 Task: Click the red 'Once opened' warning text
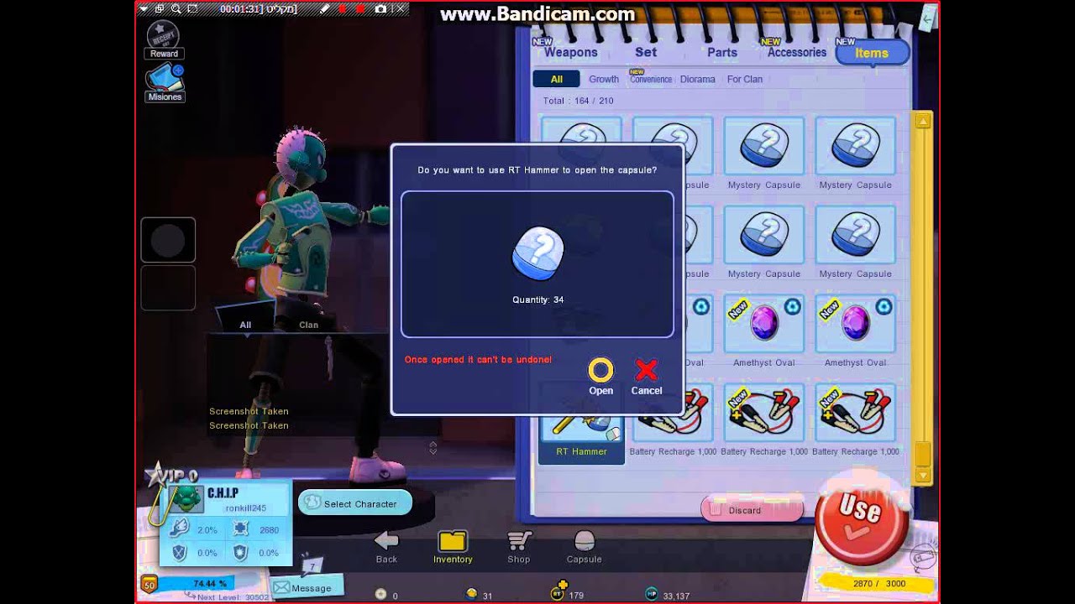[478, 359]
